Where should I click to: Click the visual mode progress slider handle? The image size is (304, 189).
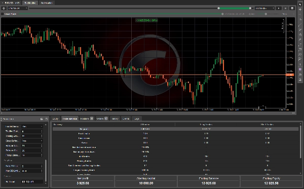222,14
